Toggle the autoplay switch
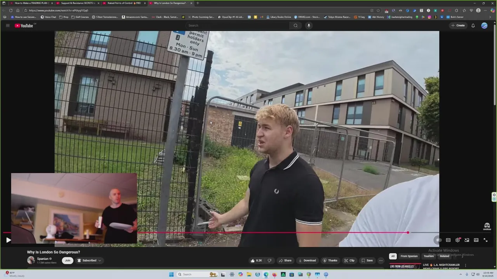 click(x=438, y=240)
